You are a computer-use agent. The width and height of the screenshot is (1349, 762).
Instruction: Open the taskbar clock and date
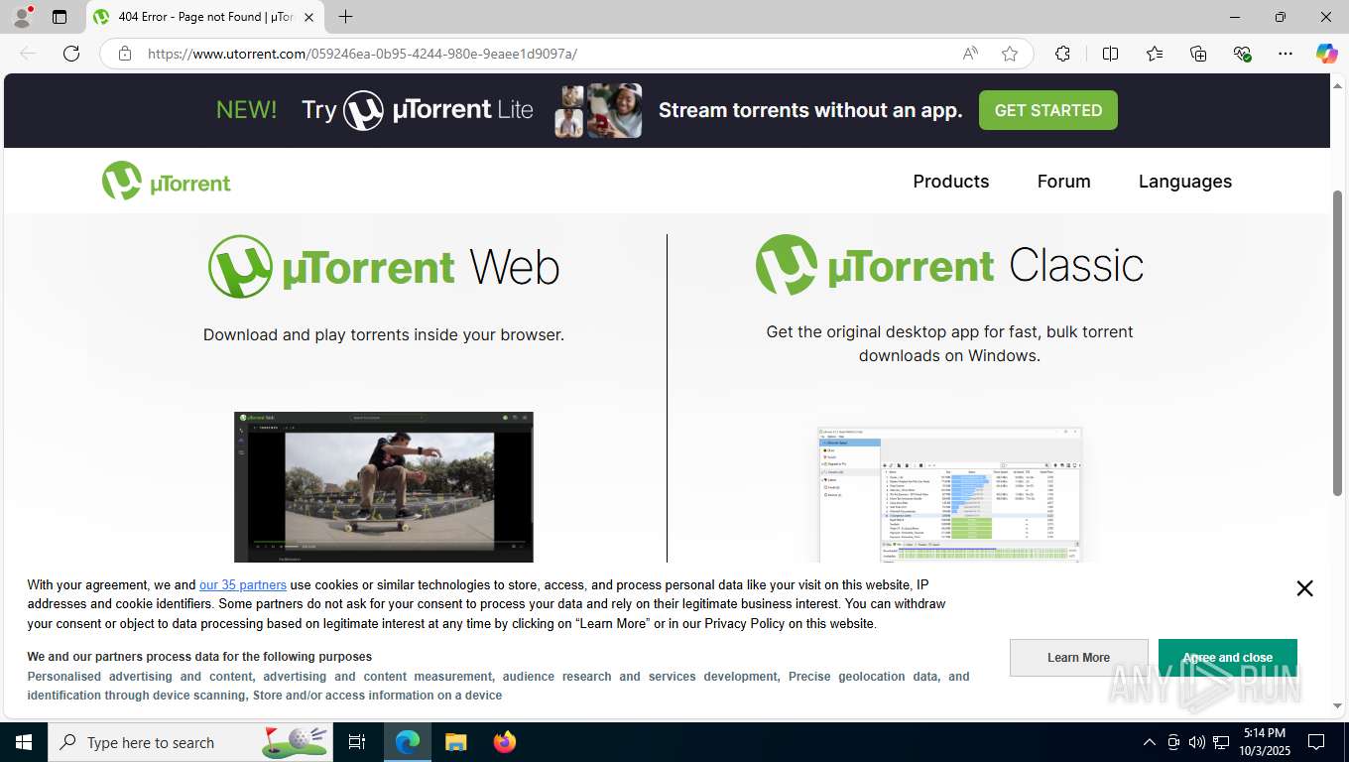click(1265, 742)
